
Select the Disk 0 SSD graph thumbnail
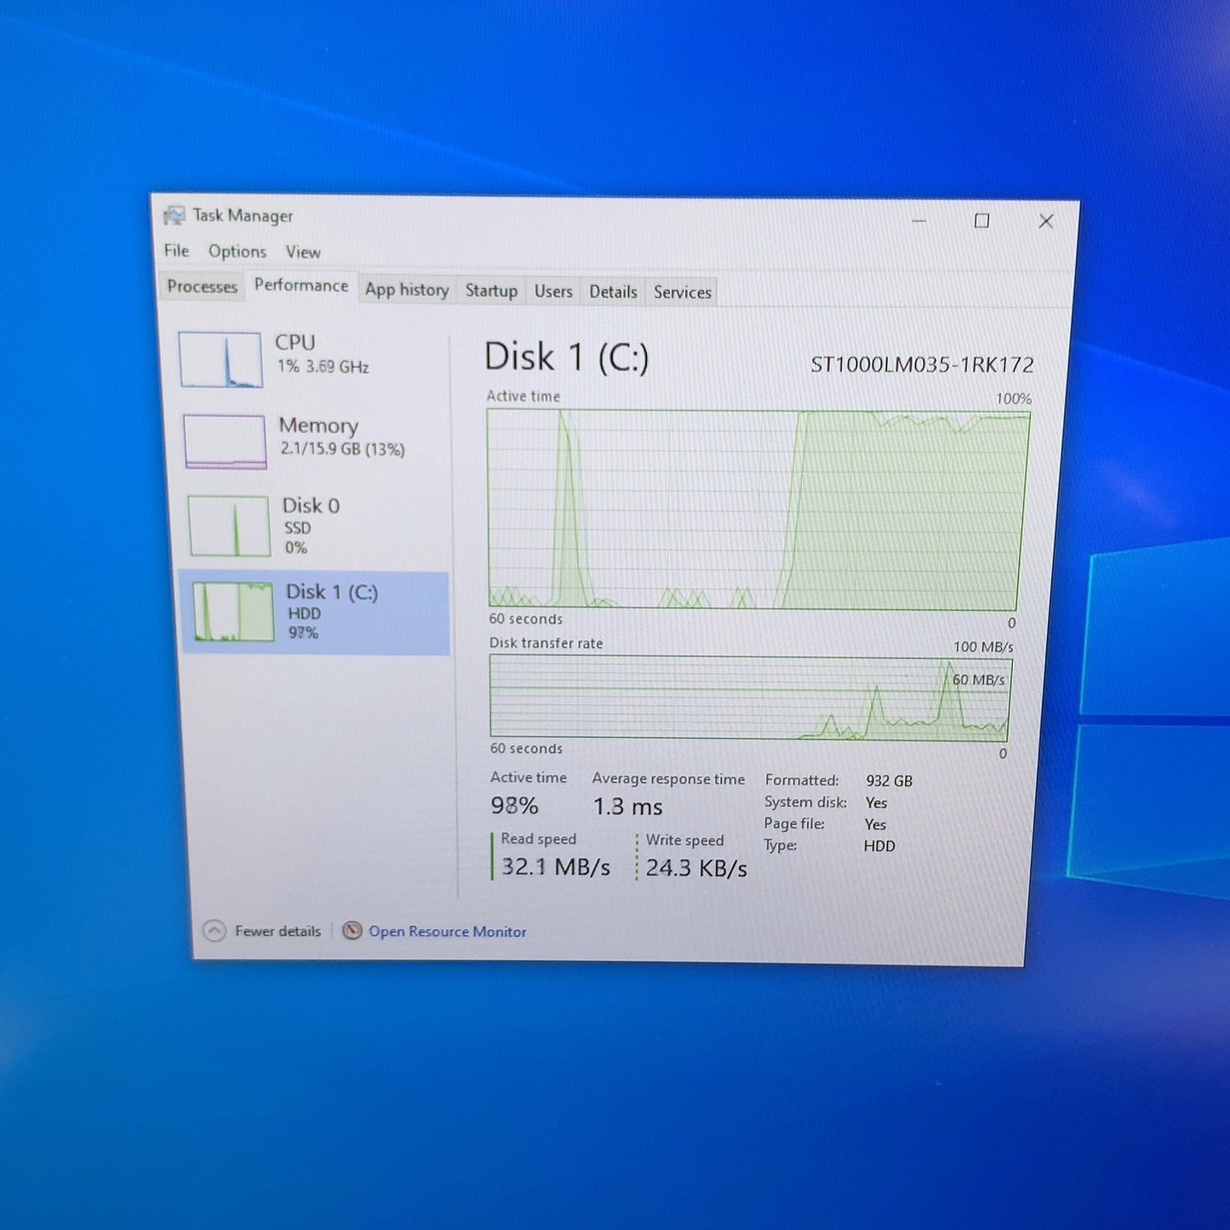coord(229,526)
